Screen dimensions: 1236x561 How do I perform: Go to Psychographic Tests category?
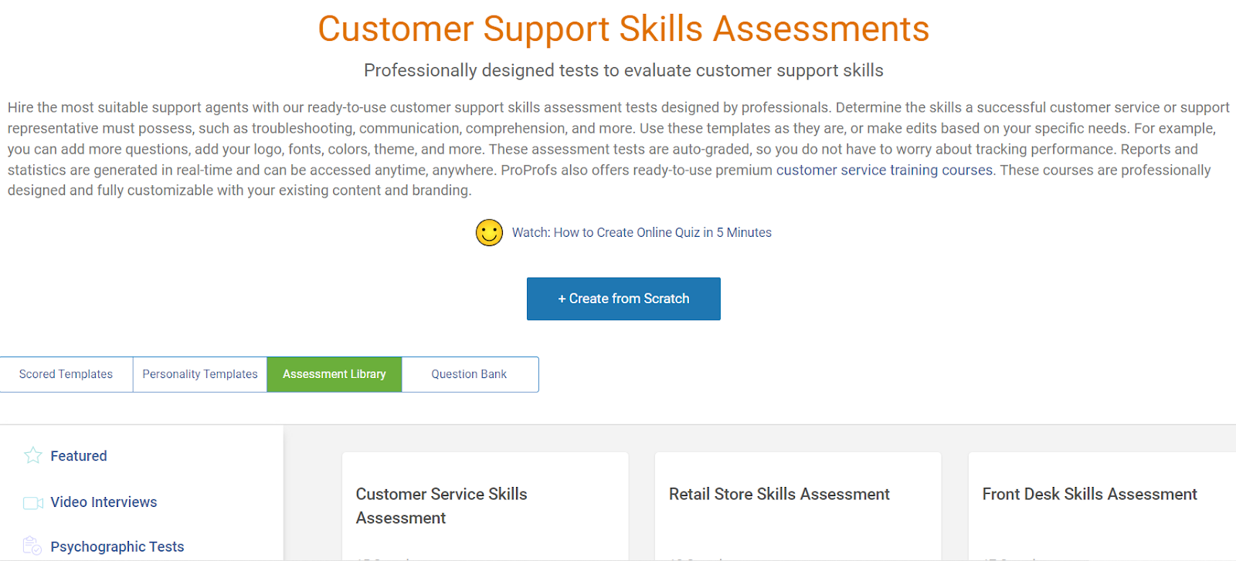point(117,547)
